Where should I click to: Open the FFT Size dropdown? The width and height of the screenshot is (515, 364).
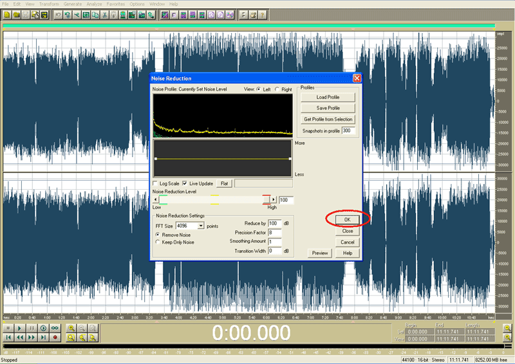[x=201, y=226]
